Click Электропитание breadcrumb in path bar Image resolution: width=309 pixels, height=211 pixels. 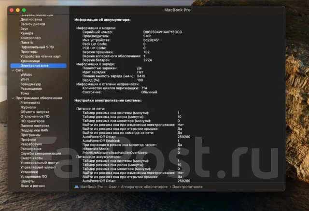[x=187, y=187]
